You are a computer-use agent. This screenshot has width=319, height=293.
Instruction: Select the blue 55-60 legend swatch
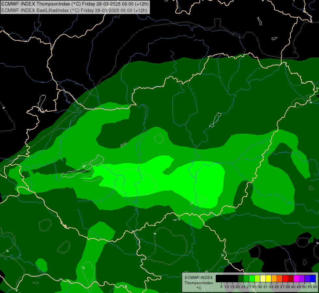pos(313,278)
